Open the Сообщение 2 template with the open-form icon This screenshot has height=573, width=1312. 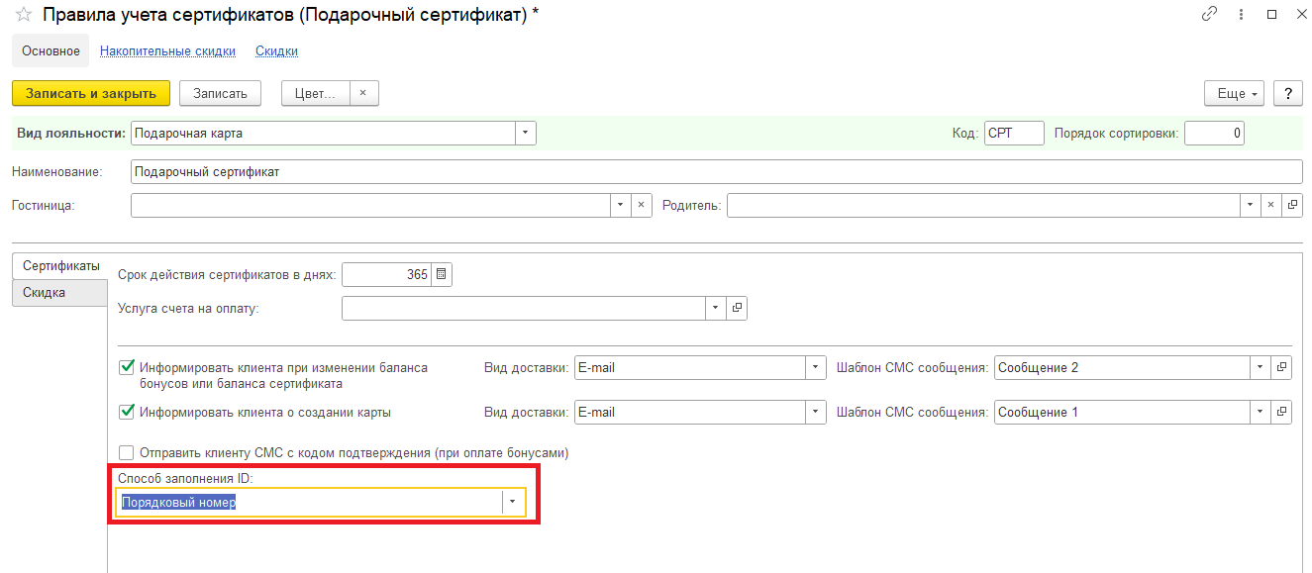[x=1281, y=367]
